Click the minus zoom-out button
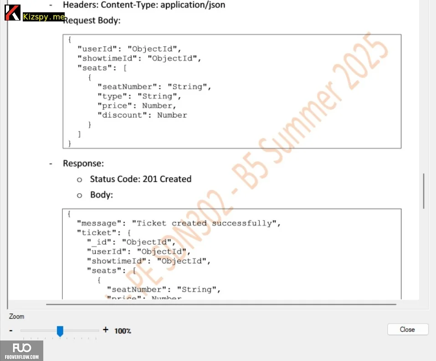Viewport: 436px width, 361px height. click(x=11, y=330)
